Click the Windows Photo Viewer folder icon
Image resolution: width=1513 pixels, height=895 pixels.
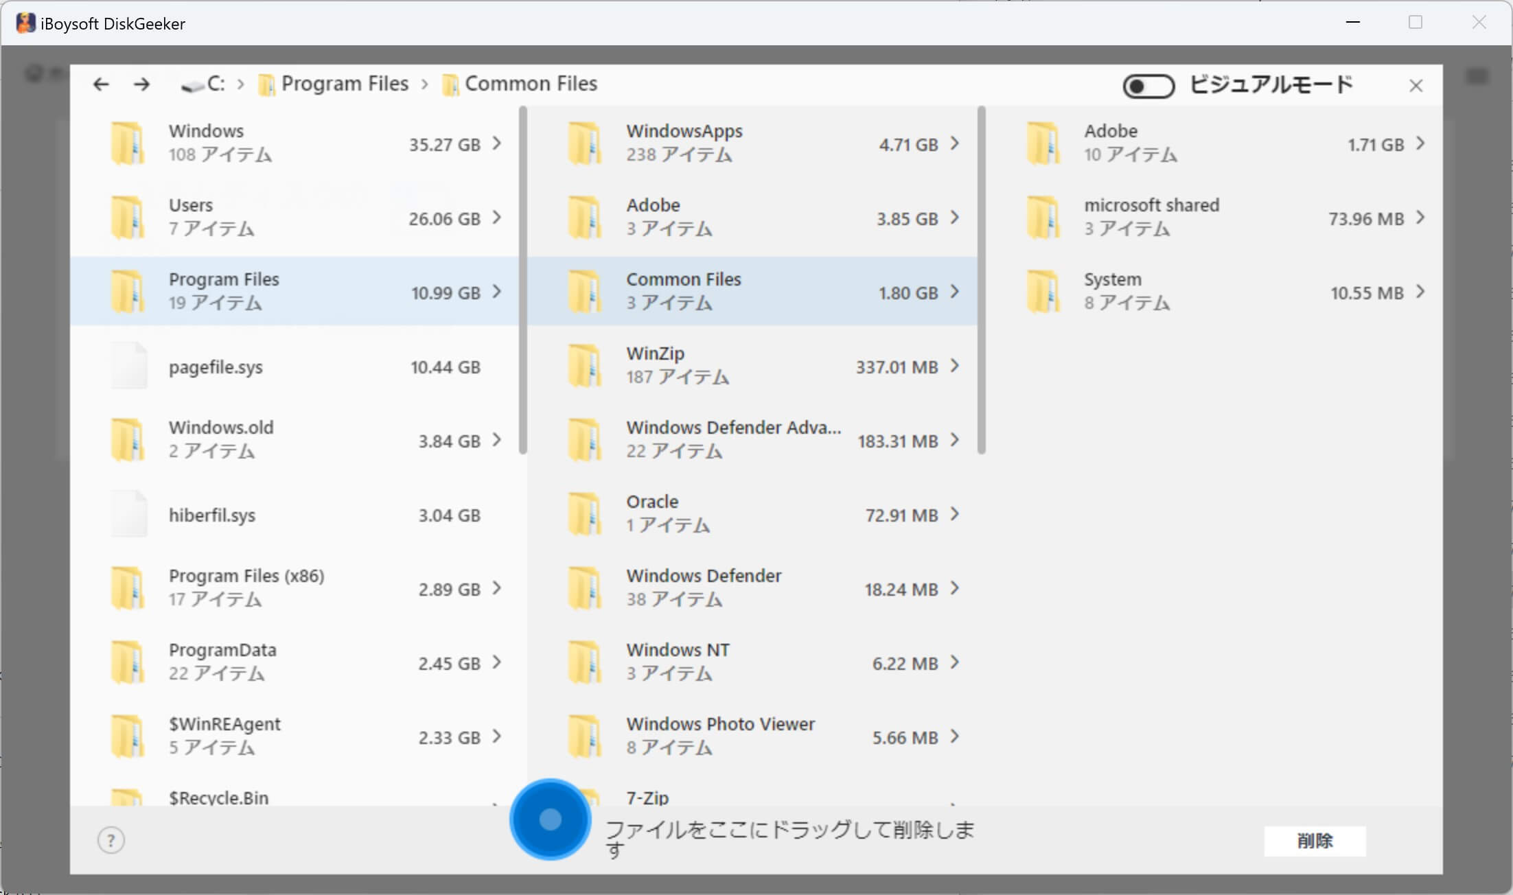(x=586, y=736)
